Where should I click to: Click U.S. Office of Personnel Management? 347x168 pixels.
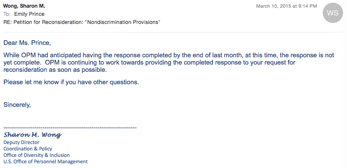point(45,162)
